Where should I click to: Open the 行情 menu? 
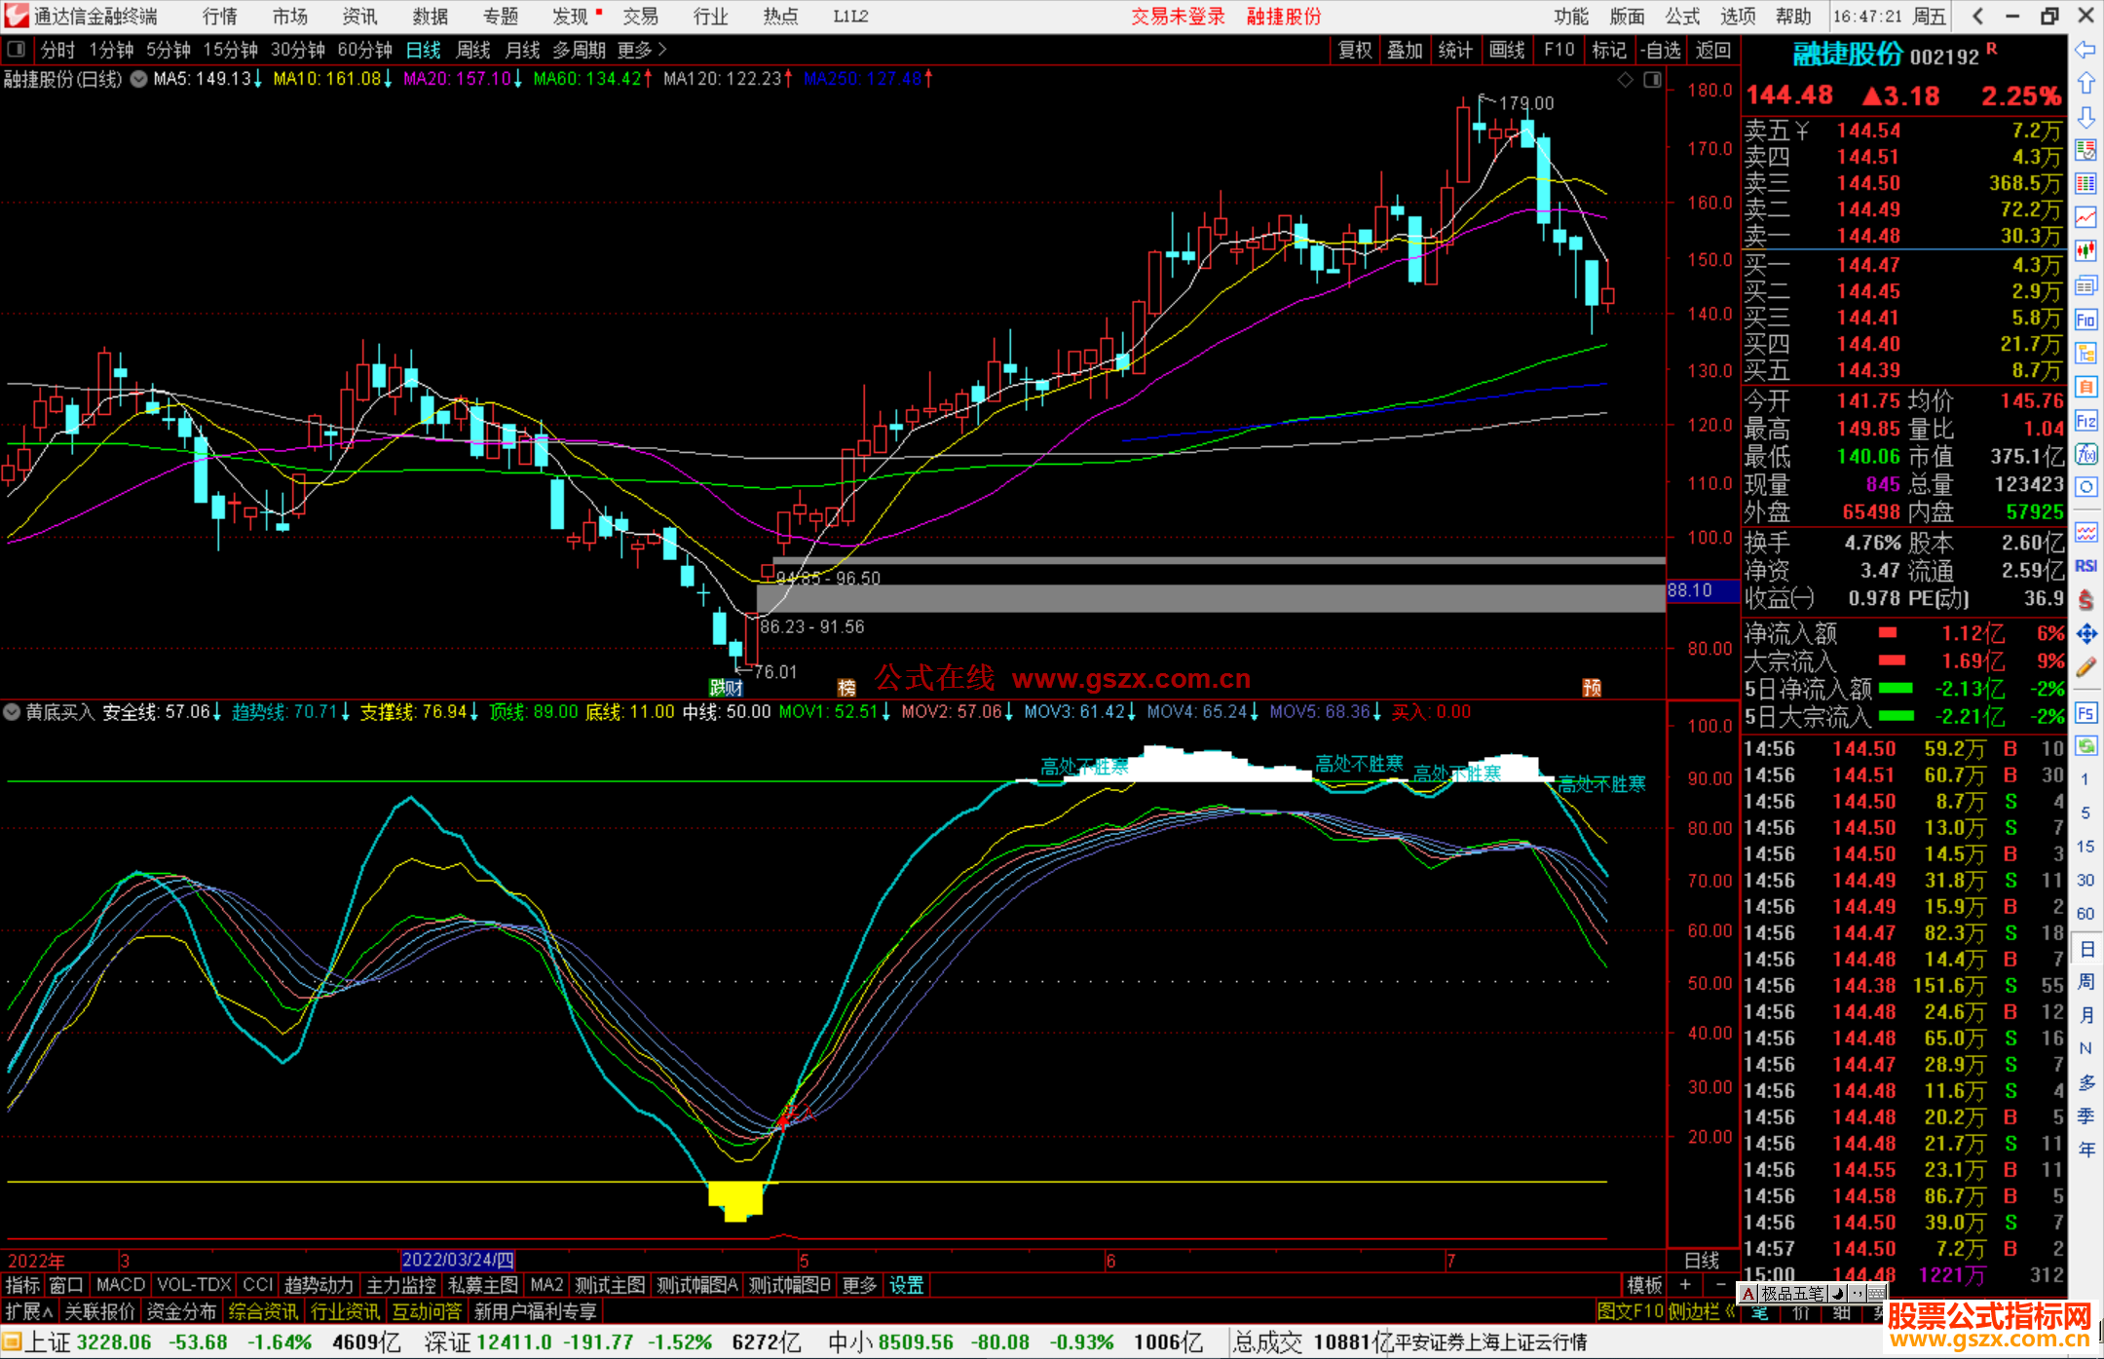pyautogui.click(x=219, y=17)
